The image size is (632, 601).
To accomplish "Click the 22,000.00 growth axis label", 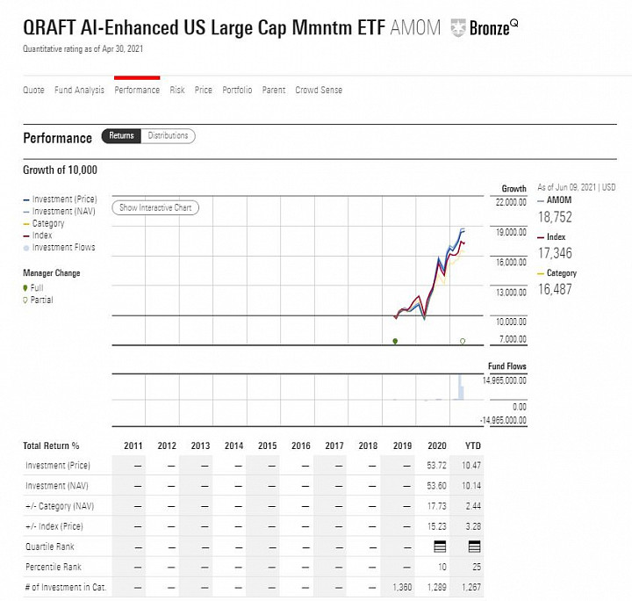I will (x=511, y=202).
